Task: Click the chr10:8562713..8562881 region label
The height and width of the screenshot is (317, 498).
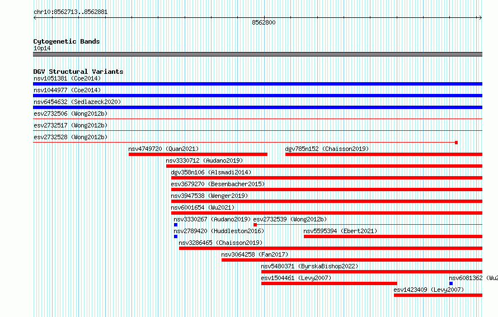Action: (x=71, y=12)
